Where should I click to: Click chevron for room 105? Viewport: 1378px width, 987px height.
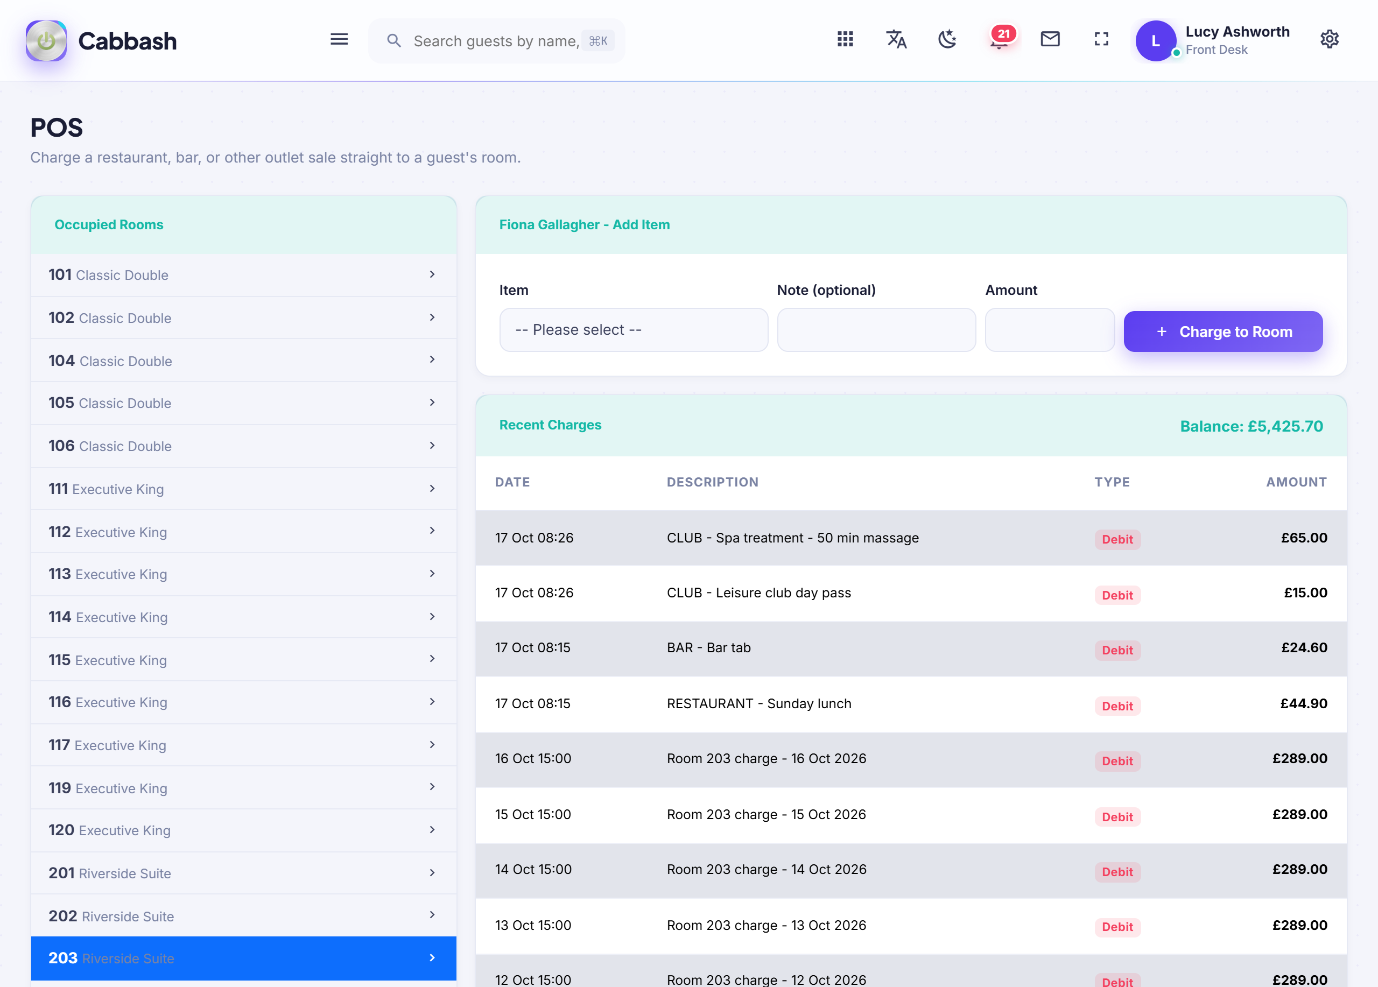(432, 403)
